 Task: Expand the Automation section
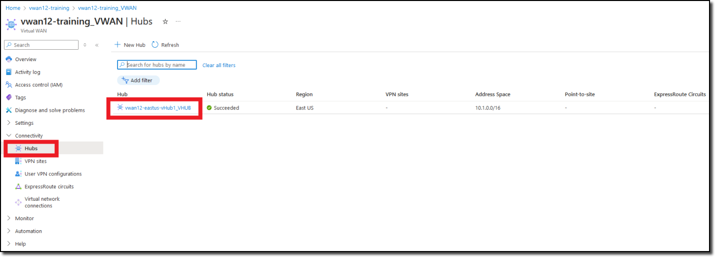pyautogui.click(x=9, y=231)
